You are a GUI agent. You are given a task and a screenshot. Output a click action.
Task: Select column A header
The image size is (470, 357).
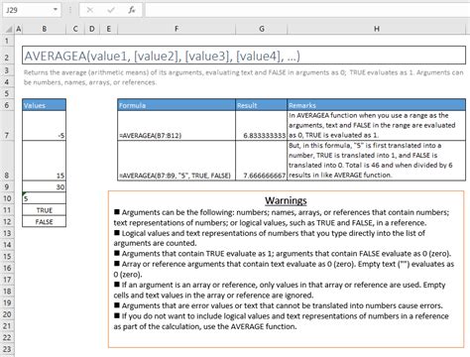19,29
